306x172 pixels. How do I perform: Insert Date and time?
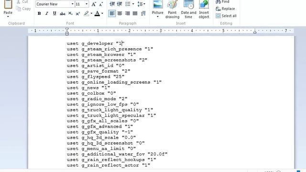(x=188, y=10)
